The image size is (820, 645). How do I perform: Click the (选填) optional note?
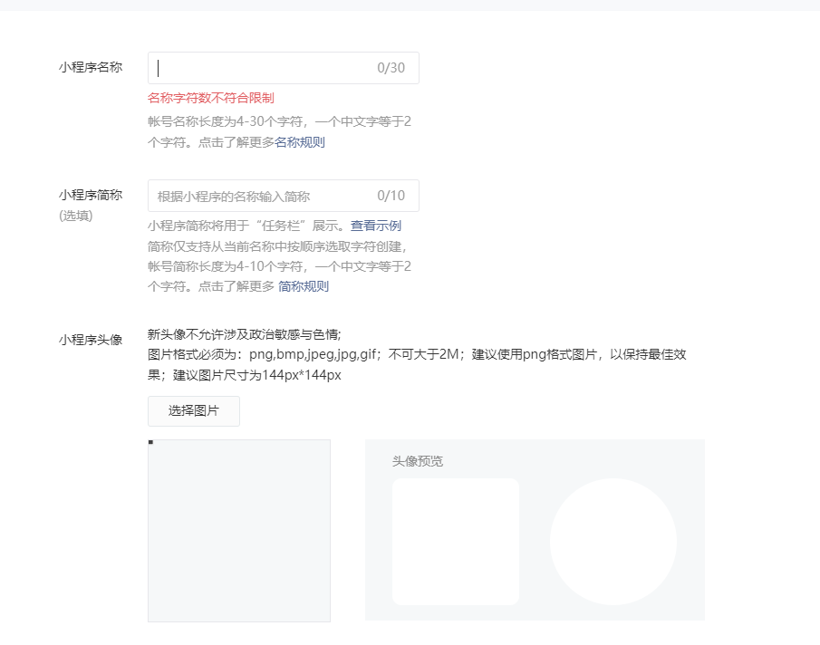point(76,216)
